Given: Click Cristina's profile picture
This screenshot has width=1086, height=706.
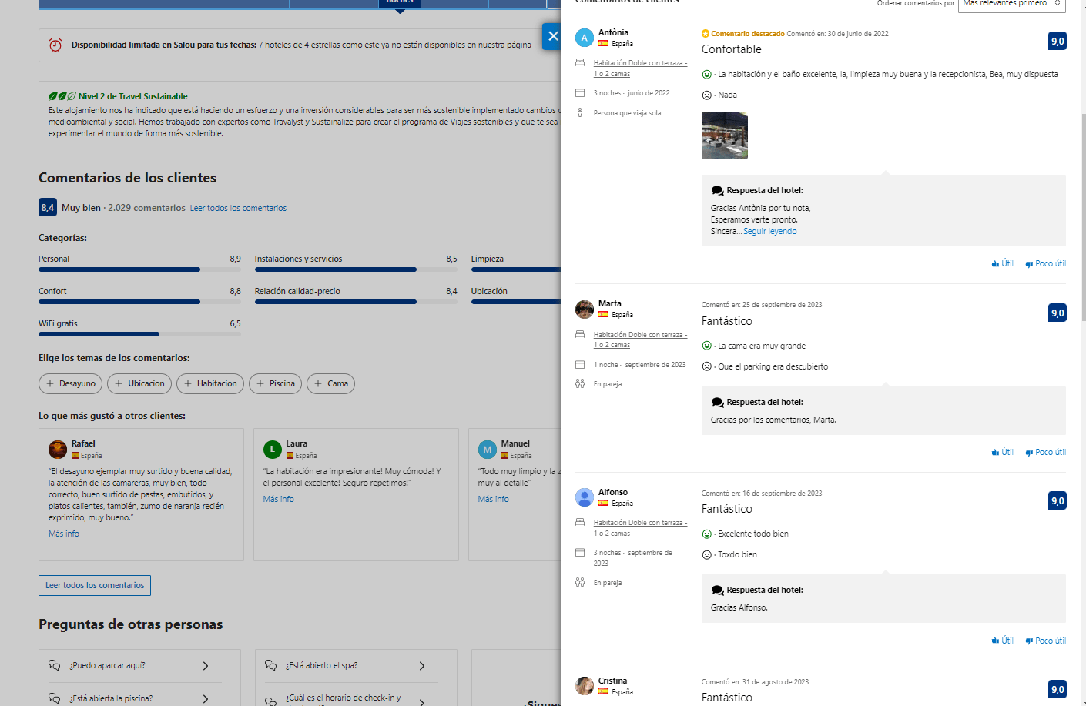Looking at the screenshot, I should click(x=585, y=686).
